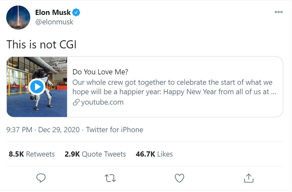The image size is (292, 192).
Task: Click the 9:37 PM timestamp
Action: [x=20, y=130]
